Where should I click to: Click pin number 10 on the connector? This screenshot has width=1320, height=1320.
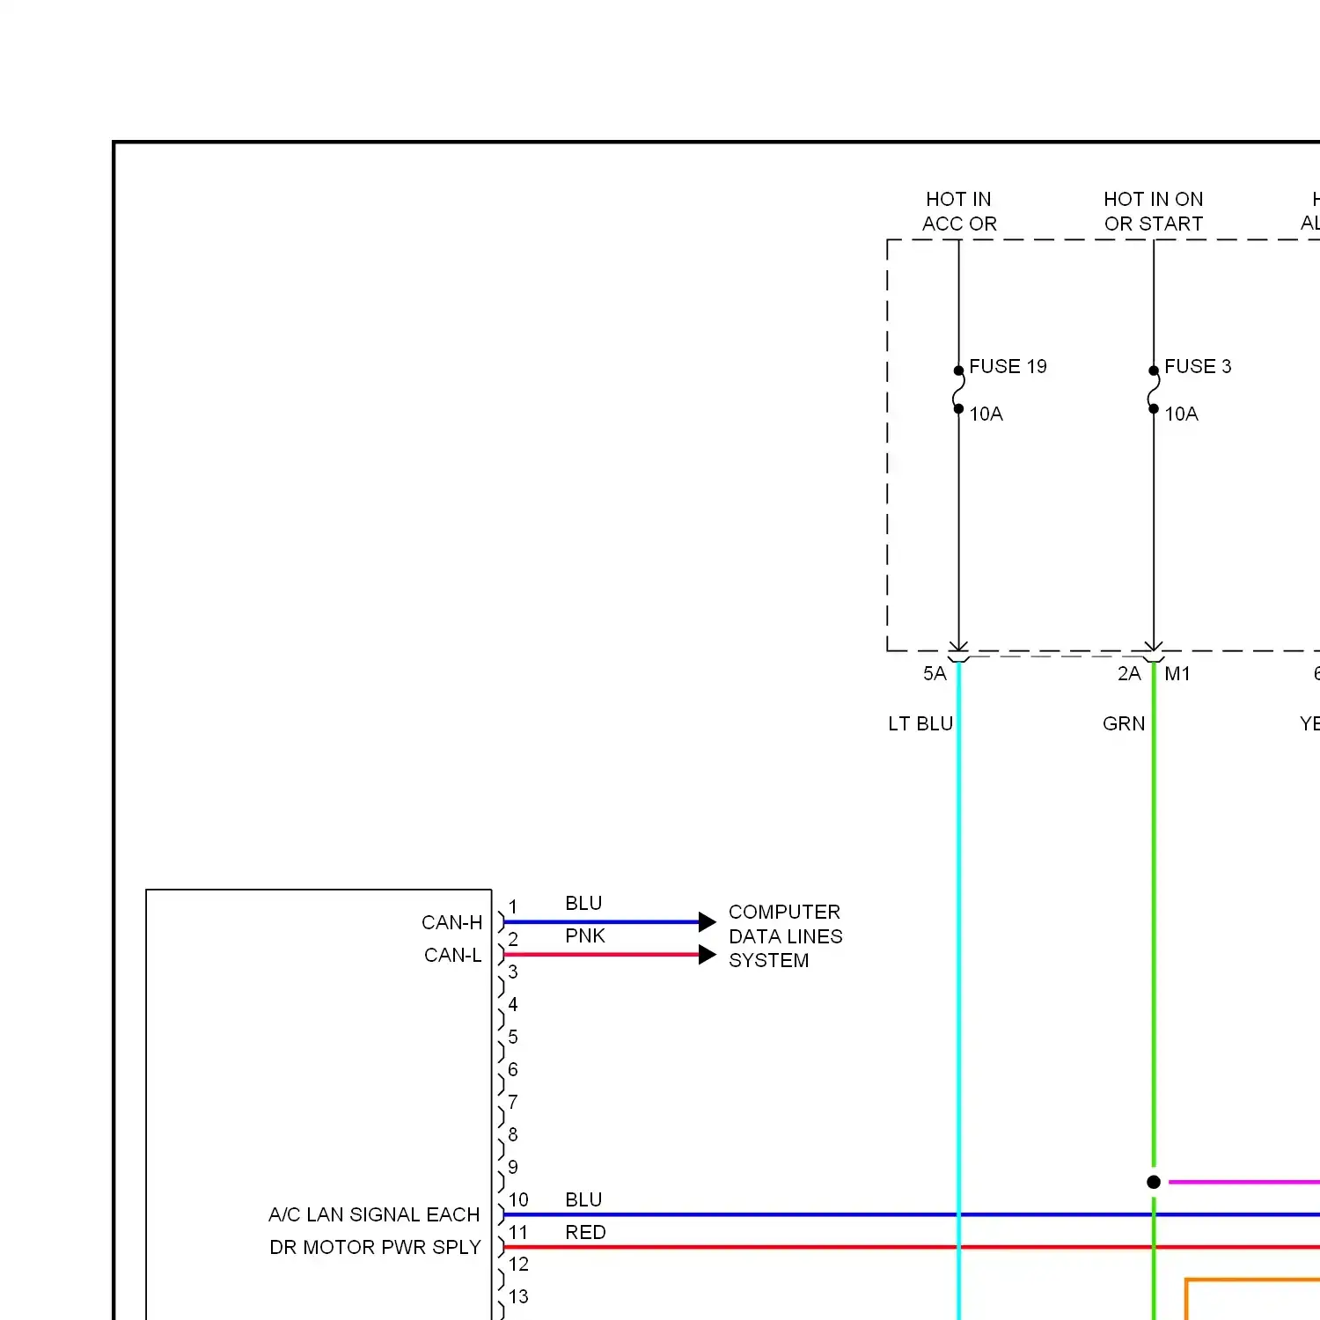(518, 1199)
